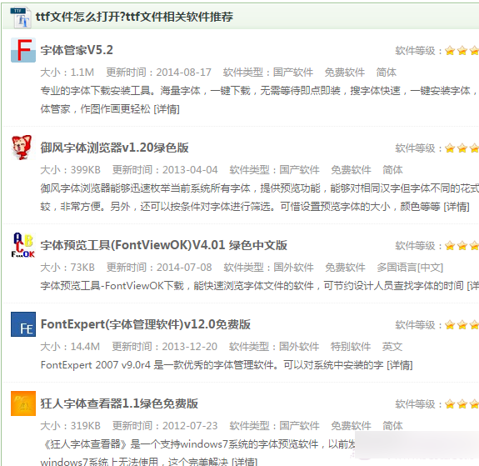Viewport: 479px width, 466px height.
Task: Click the ttf文件怎么打开 header title
Action: (134, 17)
